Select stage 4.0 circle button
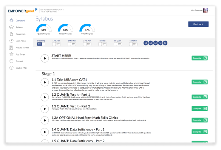 click(161, 43)
